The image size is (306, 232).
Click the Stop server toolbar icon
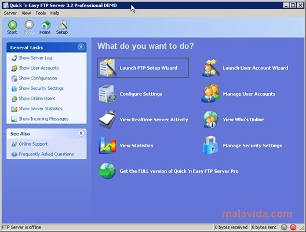(29, 25)
